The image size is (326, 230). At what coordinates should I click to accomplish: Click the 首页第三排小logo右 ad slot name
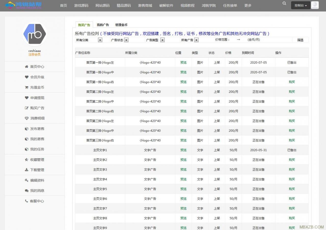(x=100, y=140)
